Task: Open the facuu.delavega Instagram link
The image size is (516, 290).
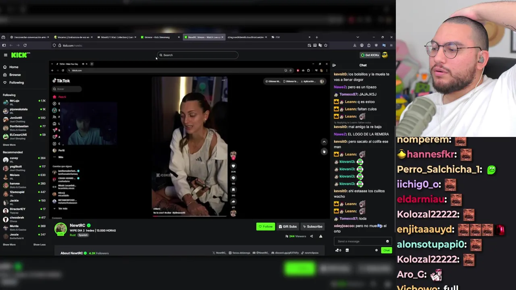Action: (x=239, y=253)
